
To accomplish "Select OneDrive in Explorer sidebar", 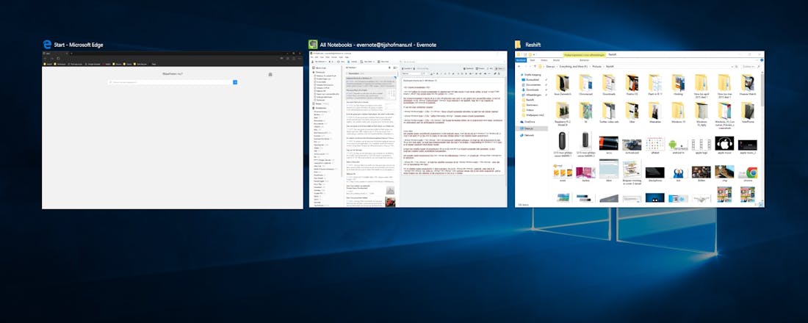I will (x=529, y=122).
